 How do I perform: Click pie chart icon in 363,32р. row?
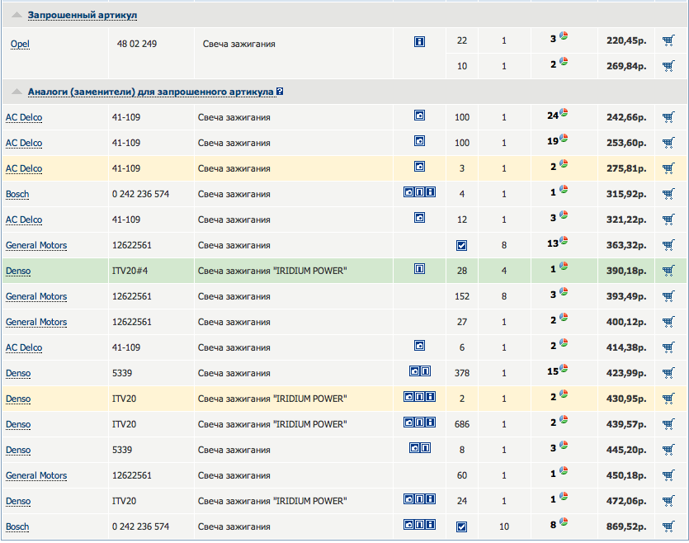point(564,240)
